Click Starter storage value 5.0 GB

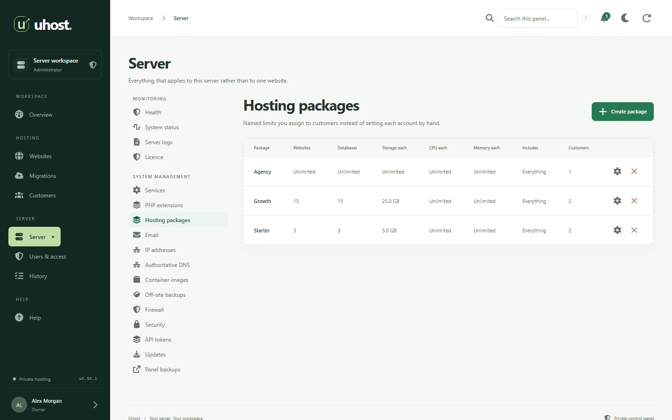click(x=389, y=231)
